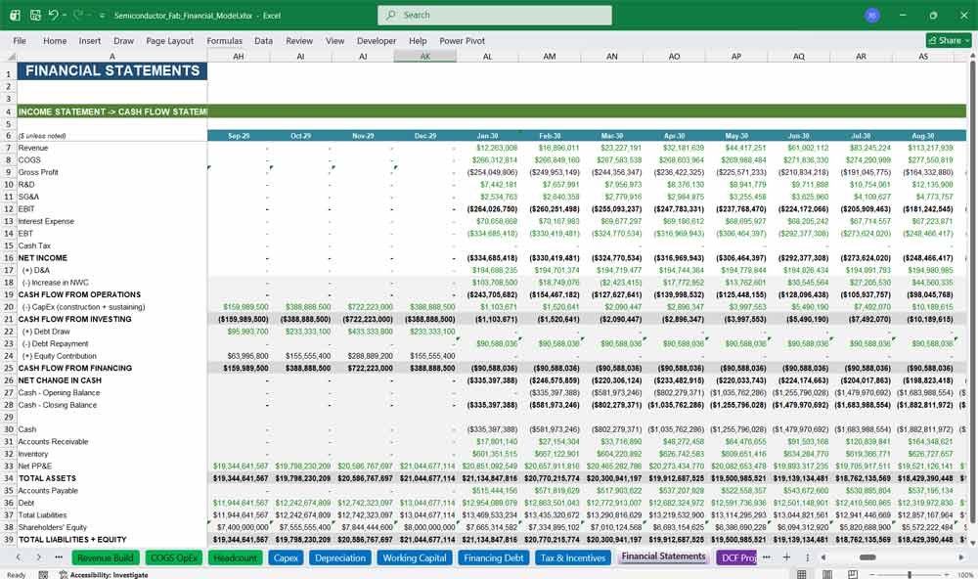This screenshot has width=978, height=579.
Task: Switch to Page Layout view
Action: point(826,575)
